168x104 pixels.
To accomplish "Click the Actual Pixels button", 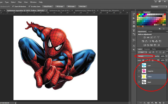I will [48, 6].
